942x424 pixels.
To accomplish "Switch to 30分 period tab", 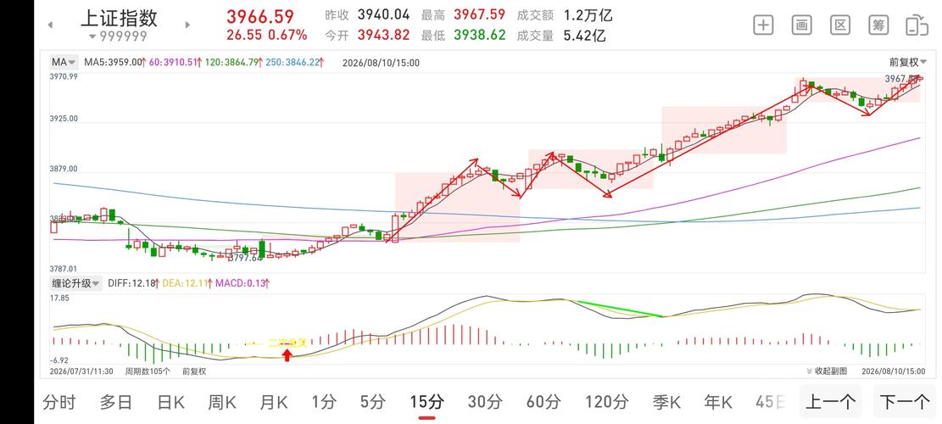I will pyautogui.click(x=485, y=402).
